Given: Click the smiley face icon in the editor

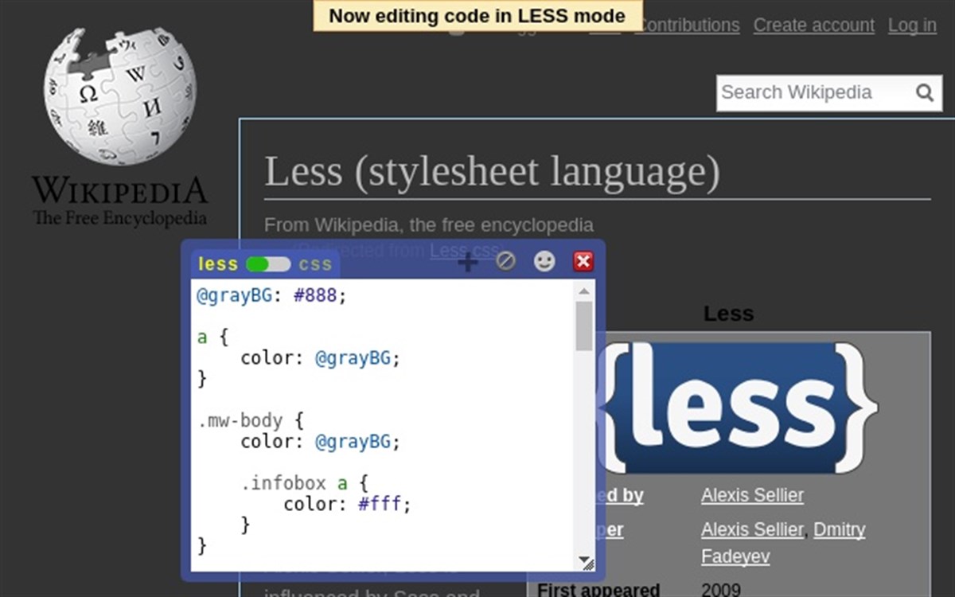Looking at the screenshot, I should point(544,261).
